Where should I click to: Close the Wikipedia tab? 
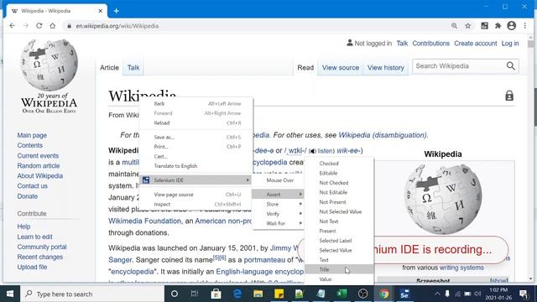101,11
